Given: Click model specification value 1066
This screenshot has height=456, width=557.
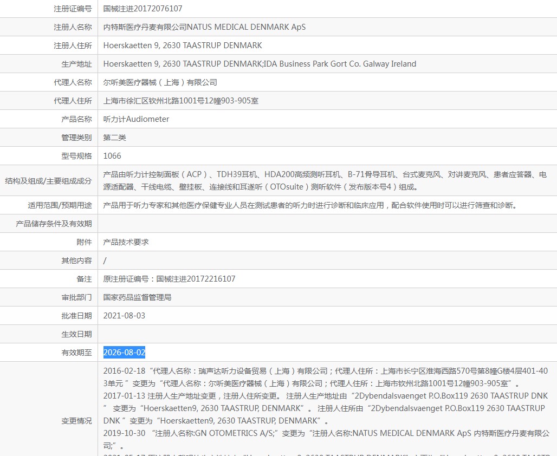Looking at the screenshot, I should coord(112,156).
